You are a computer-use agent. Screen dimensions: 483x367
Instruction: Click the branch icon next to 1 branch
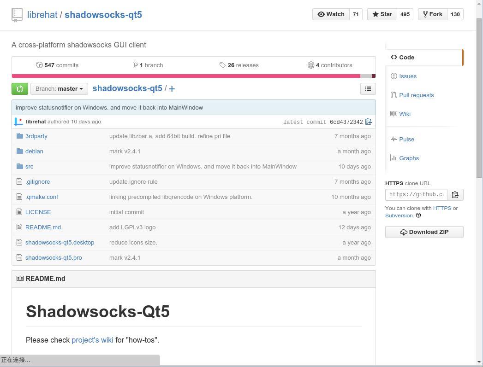135,65
